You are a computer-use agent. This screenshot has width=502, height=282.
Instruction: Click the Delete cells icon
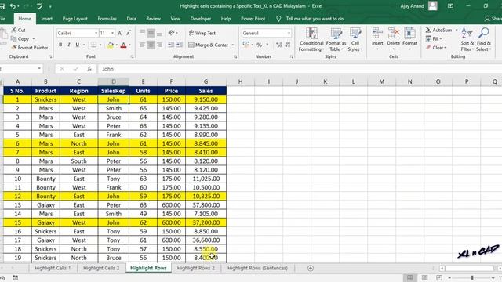[394, 34]
